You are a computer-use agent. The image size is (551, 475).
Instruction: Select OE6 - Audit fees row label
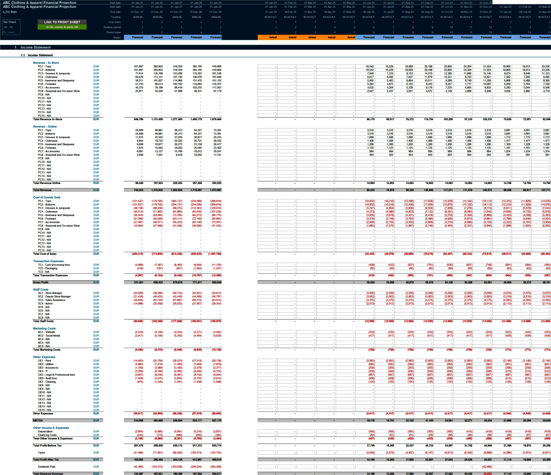[47, 379]
